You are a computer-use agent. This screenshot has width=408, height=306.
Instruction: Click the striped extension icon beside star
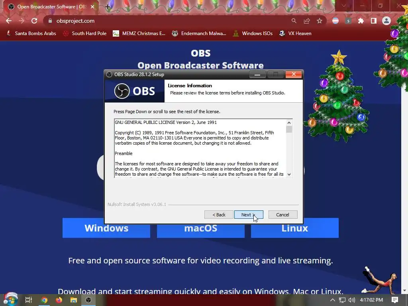click(335, 21)
